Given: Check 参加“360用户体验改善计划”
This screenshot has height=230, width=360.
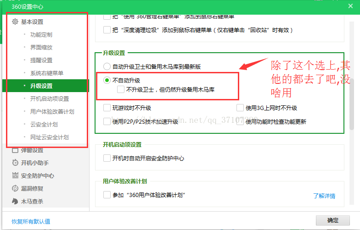Looking at the screenshot, I should tap(107, 195).
